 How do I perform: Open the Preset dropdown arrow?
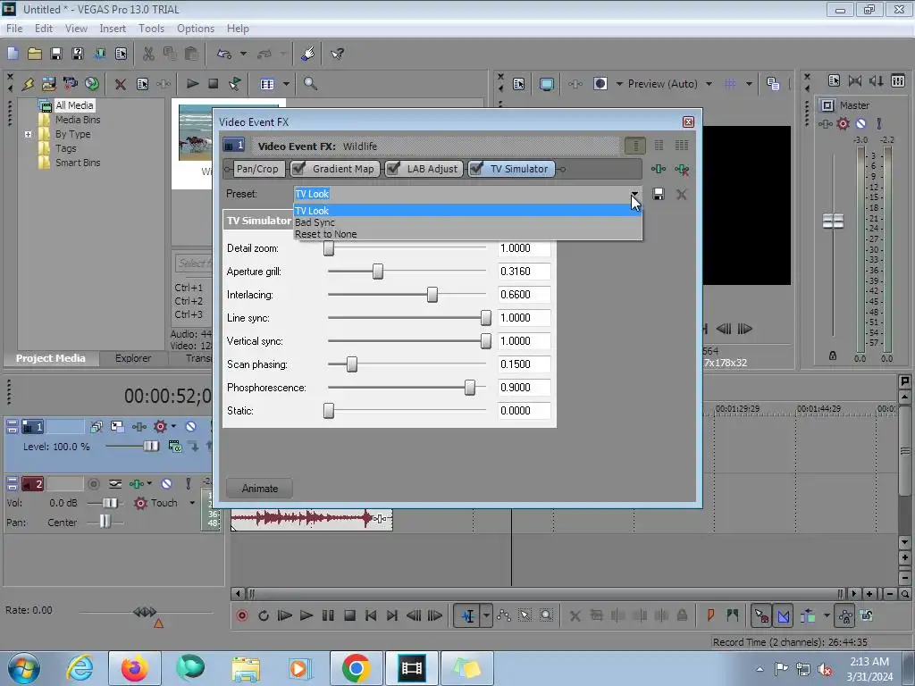pos(634,194)
